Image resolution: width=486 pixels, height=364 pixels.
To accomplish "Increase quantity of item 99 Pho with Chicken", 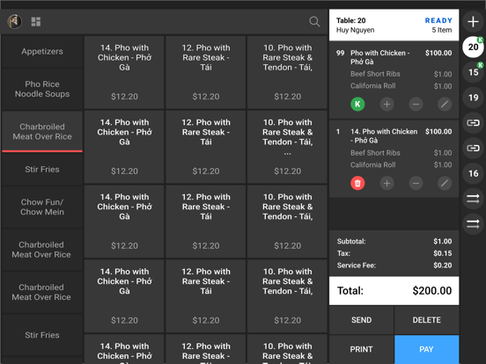I will coord(387,105).
